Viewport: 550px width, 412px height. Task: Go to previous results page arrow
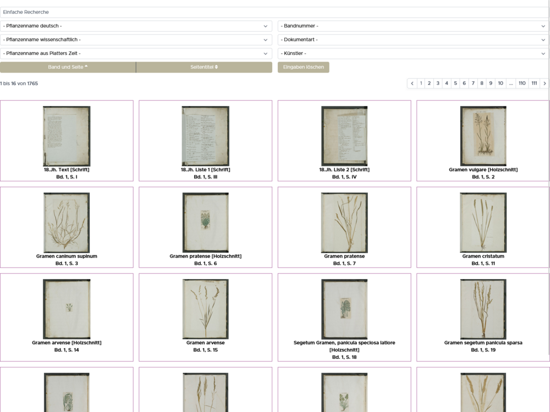(x=412, y=83)
